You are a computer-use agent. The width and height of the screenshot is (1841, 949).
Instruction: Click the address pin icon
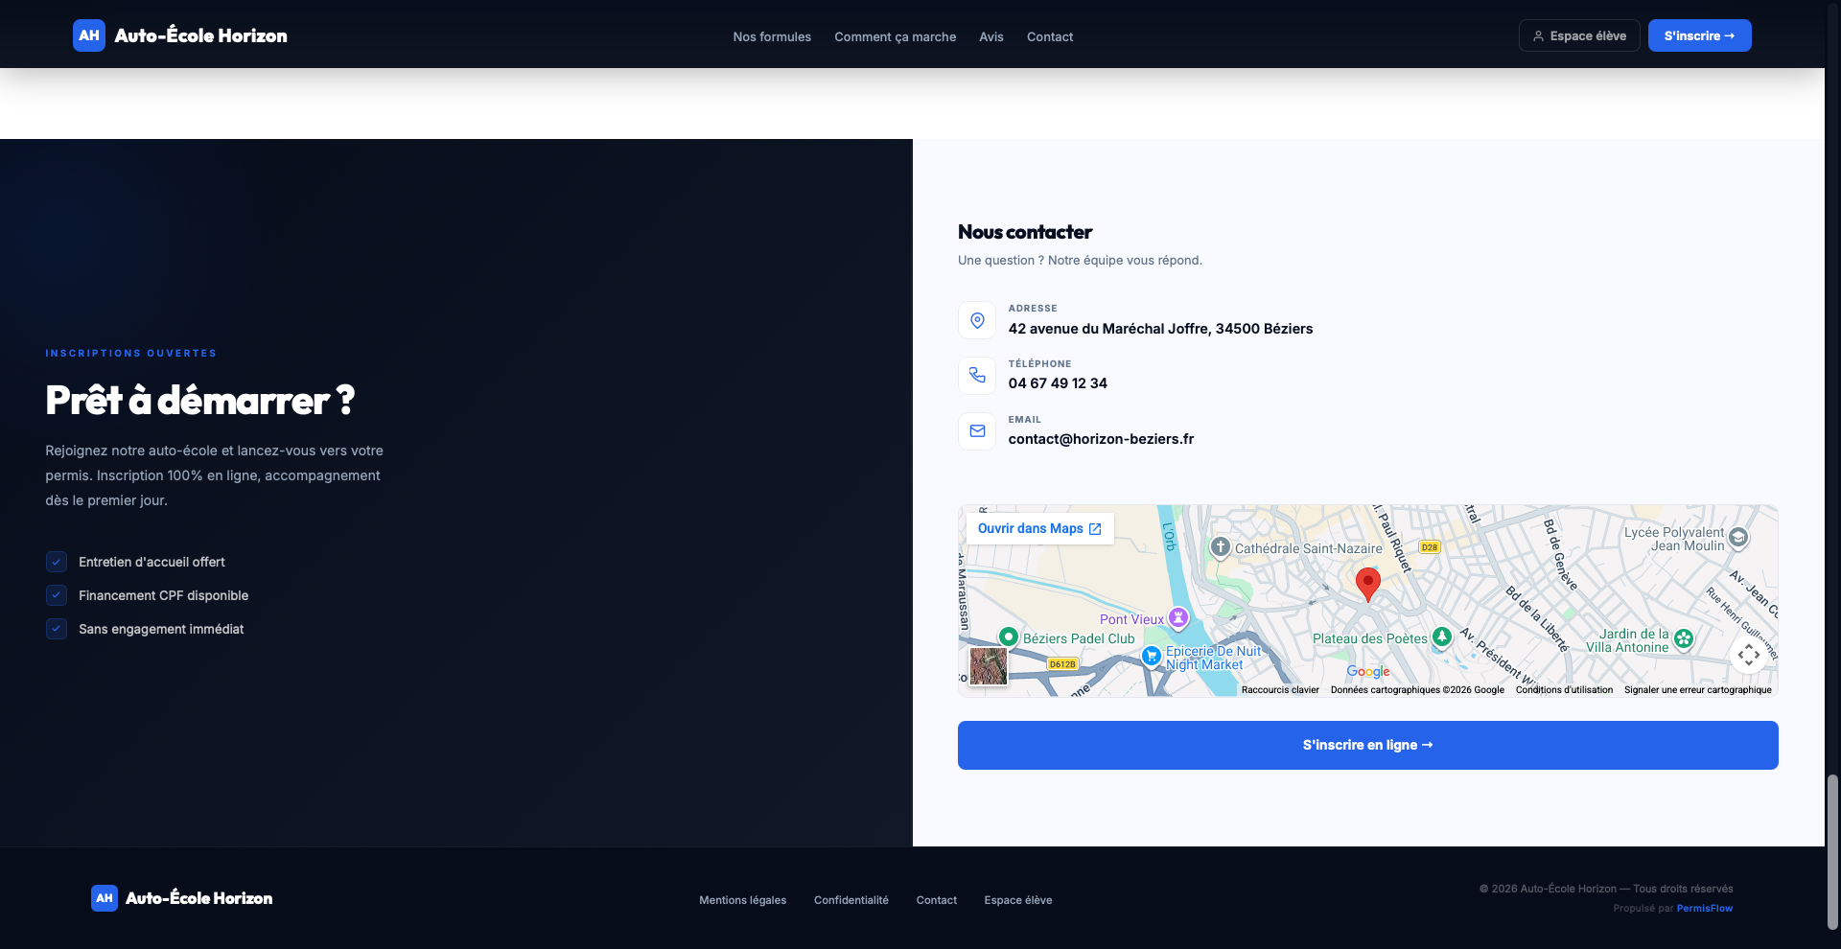[977, 320]
